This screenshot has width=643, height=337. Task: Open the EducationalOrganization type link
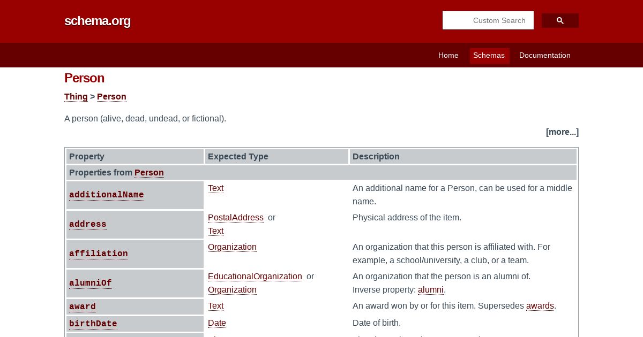tap(255, 277)
